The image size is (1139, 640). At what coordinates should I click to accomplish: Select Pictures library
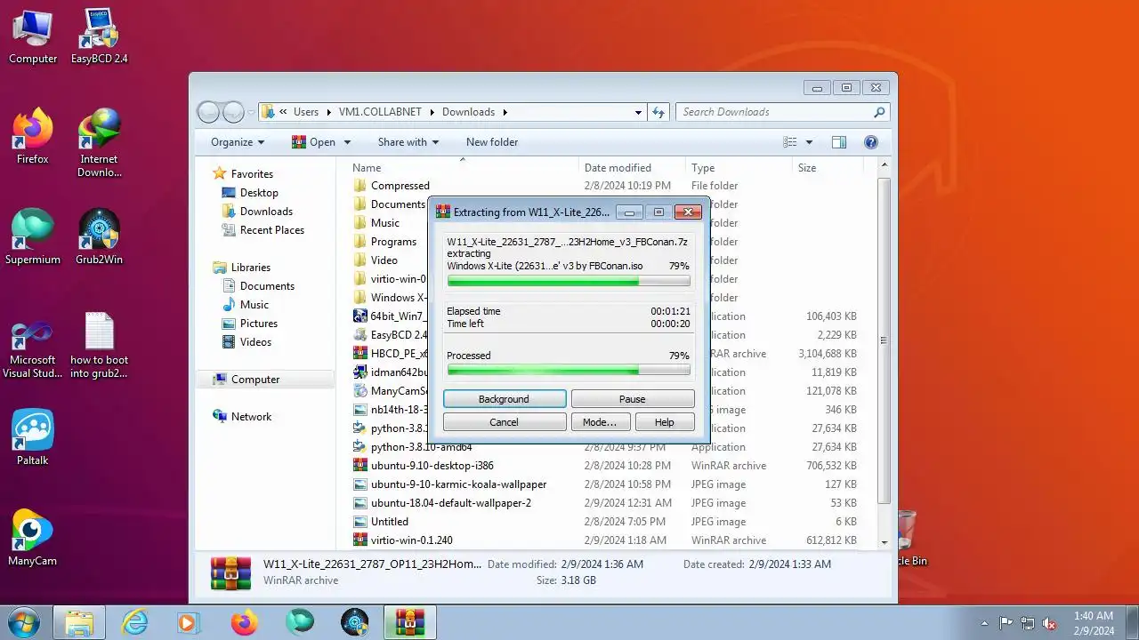pos(249,324)
